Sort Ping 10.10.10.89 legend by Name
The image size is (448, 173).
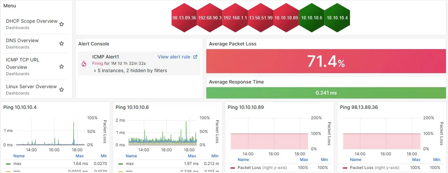pyautogui.click(x=243, y=160)
